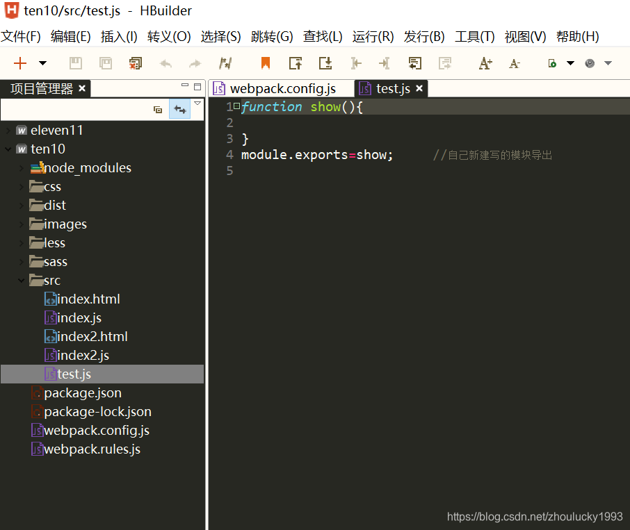Minimize the project manager panel
Viewport: 630px width, 530px height.
185,85
